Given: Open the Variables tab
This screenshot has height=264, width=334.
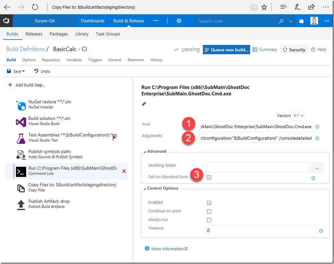Looking at the screenshot, I should (x=74, y=60).
